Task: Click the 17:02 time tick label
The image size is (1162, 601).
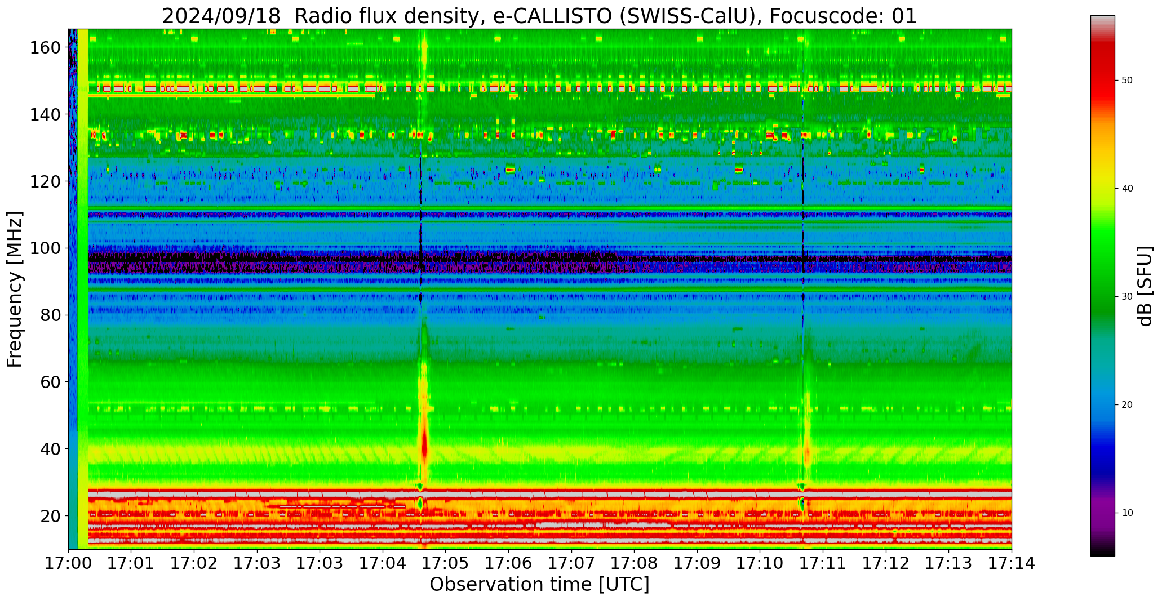Action: (194, 563)
